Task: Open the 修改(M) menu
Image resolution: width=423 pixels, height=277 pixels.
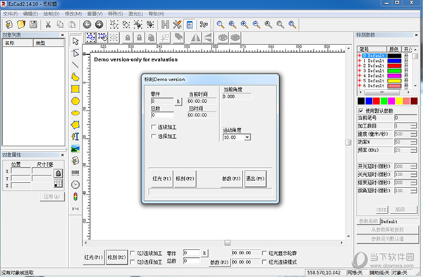Action: (73, 14)
